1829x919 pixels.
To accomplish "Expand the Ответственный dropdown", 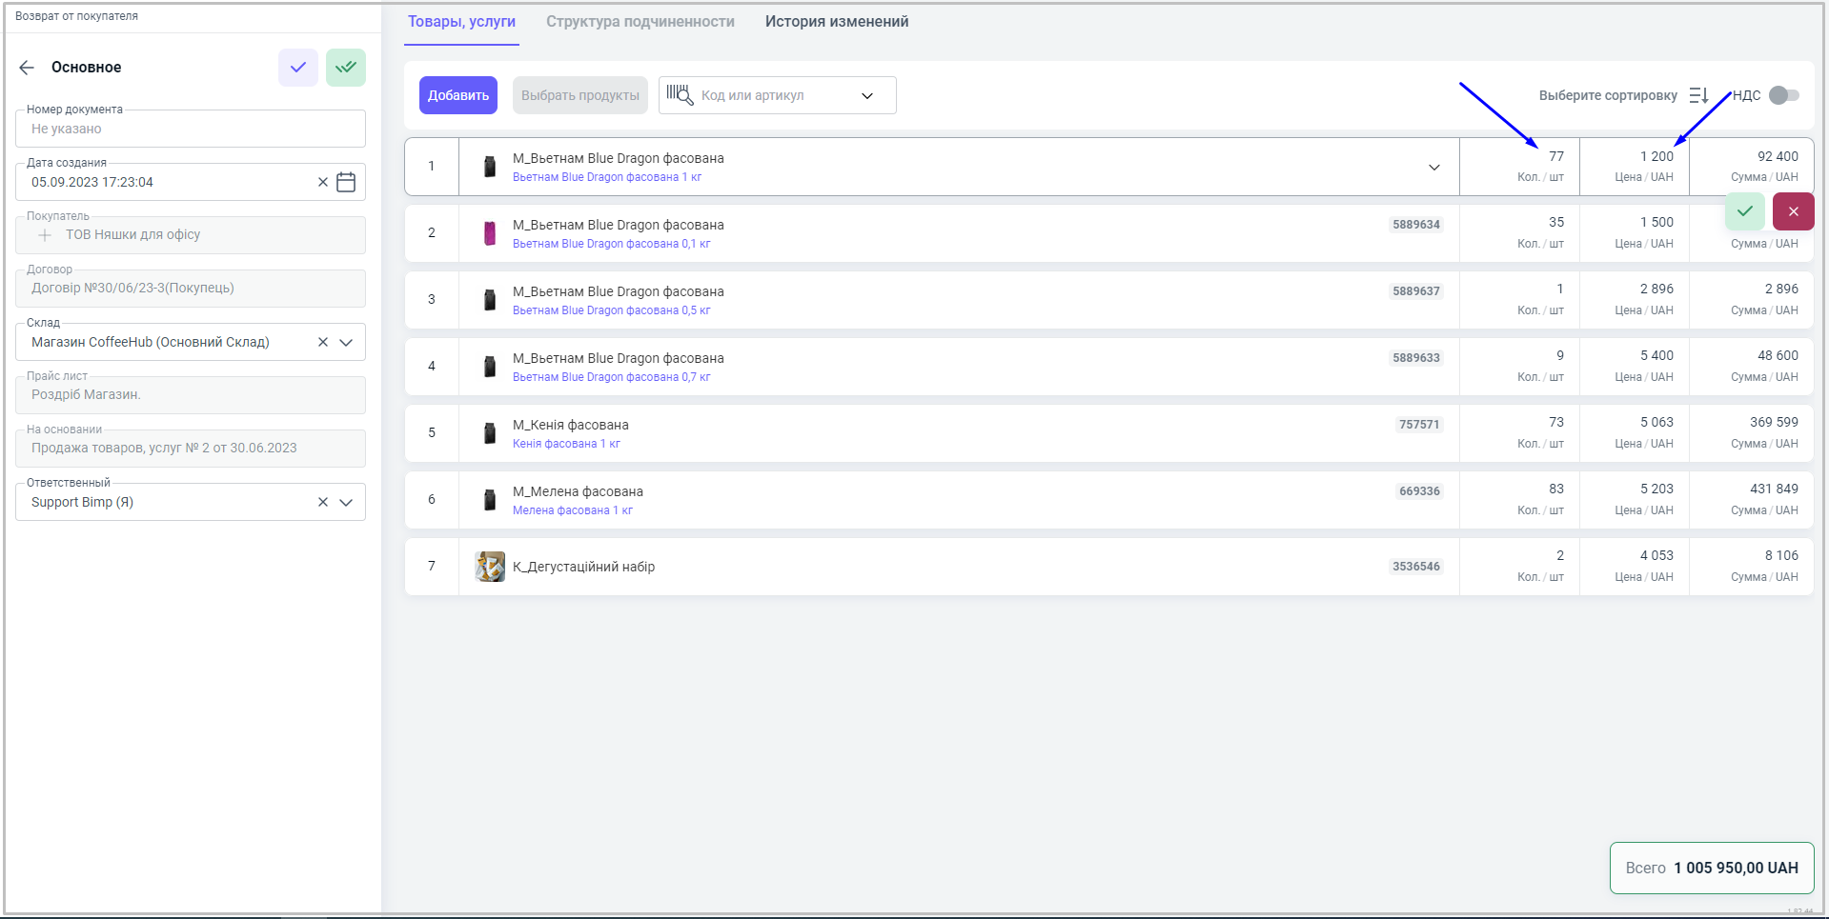I will (346, 502).
